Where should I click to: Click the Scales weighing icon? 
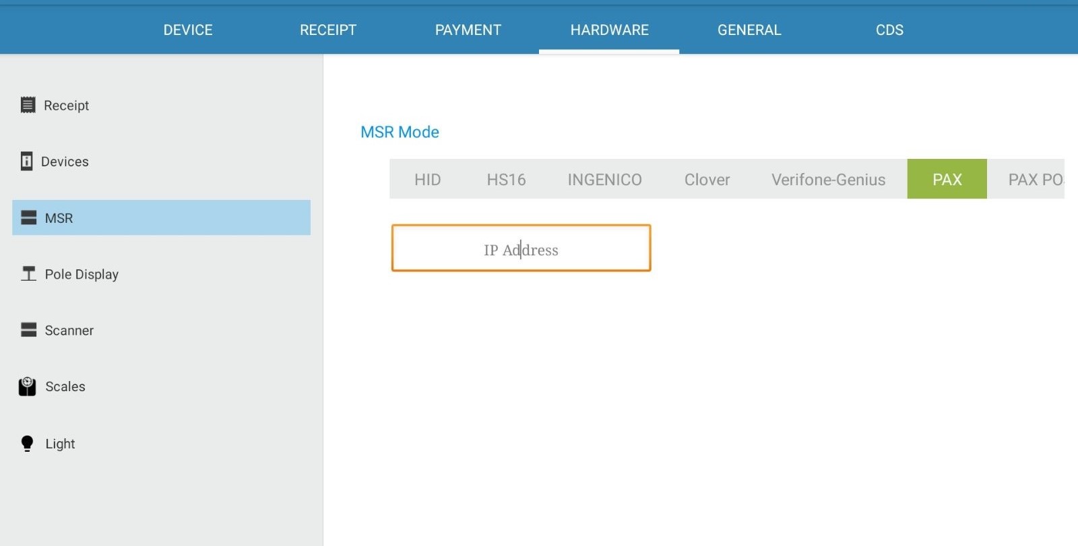click(x=27, y=386)
